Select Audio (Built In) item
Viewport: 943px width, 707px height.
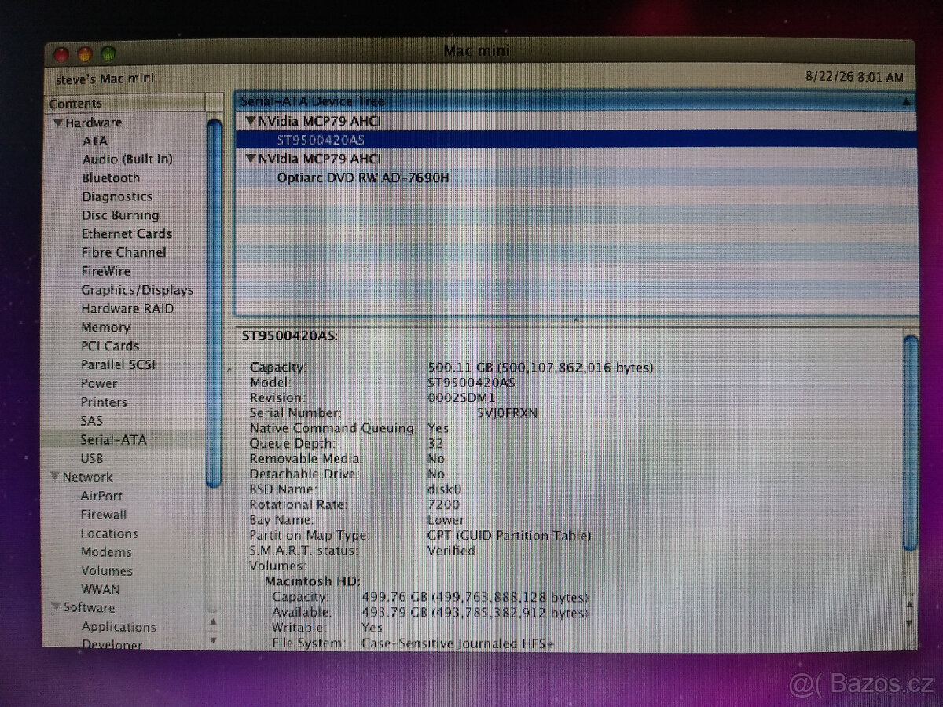click(127, 159)
